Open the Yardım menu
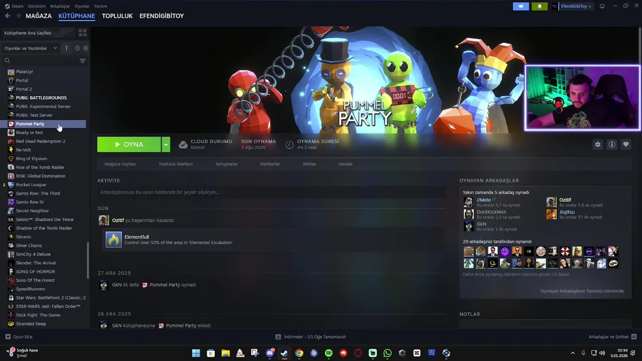The width and height of the screenshot is (642, 361). (101, 6)
